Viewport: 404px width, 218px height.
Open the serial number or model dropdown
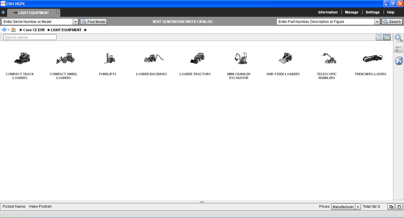click(x=75, y=22)
